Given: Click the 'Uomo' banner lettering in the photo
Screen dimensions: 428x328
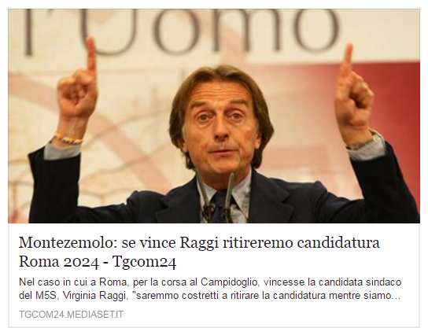Looking at the screenshot, I should [180, 31].
